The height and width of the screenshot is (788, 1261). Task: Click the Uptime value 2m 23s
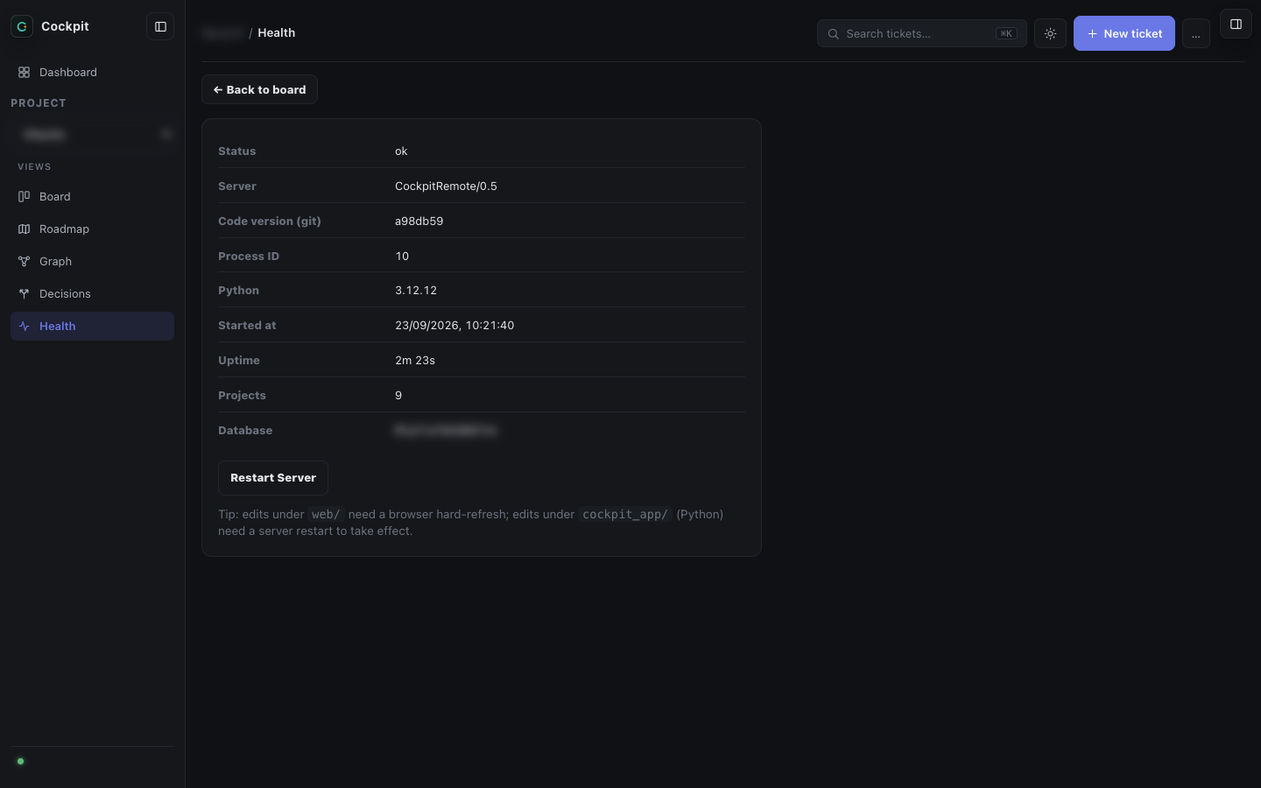tap(415, 360)
